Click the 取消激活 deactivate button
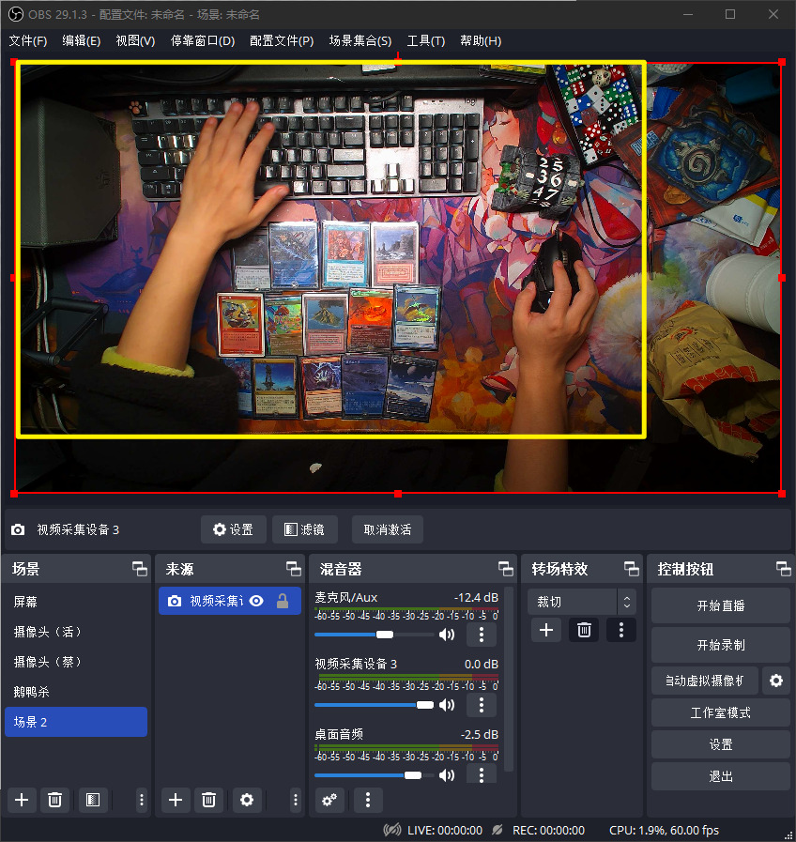 (388, 529)
